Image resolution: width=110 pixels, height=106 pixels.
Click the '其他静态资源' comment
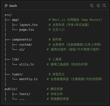[58, 99]
